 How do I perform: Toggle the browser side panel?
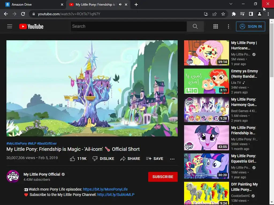[x=251, y=14]
